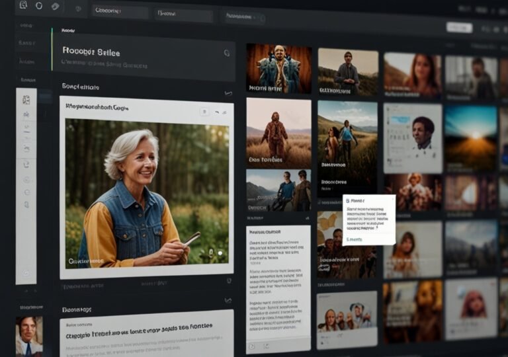The height and width of the screenshot is (357, 508).
Task: Collapse the section using the arrow above the article card
Action: click(x=228, y=300)
